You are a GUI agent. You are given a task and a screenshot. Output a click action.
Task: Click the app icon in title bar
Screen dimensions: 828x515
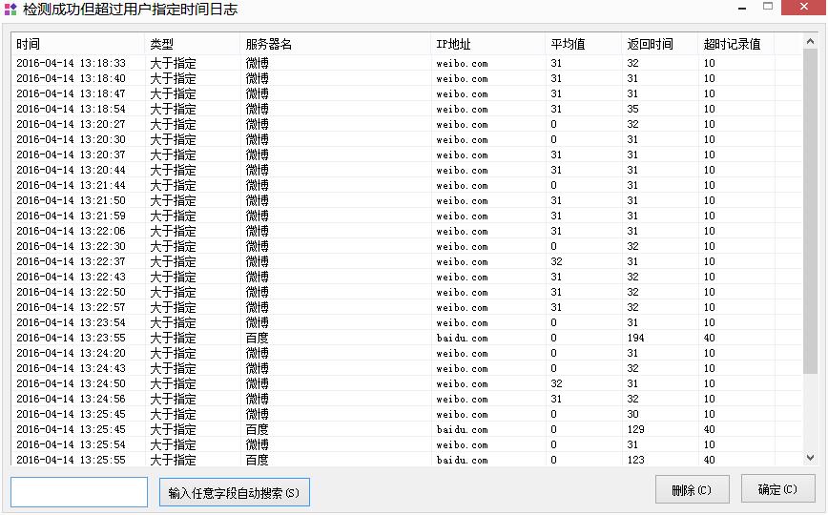tap(10, 9)
